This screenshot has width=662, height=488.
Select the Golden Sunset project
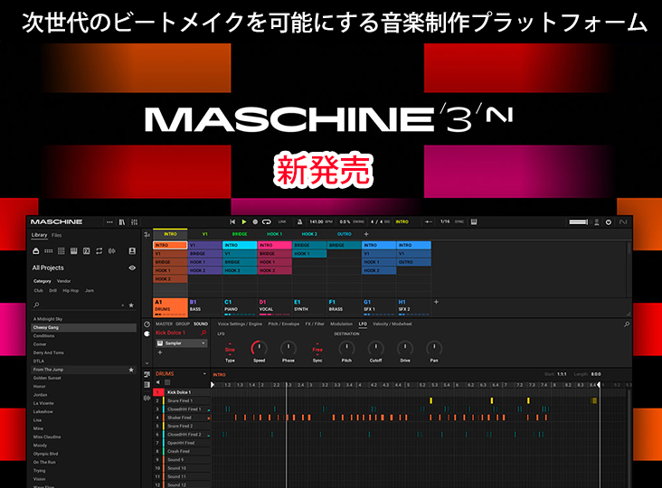coord(84,378)
